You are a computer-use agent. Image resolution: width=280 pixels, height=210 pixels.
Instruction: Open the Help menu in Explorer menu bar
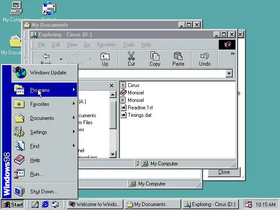(146, 45)
